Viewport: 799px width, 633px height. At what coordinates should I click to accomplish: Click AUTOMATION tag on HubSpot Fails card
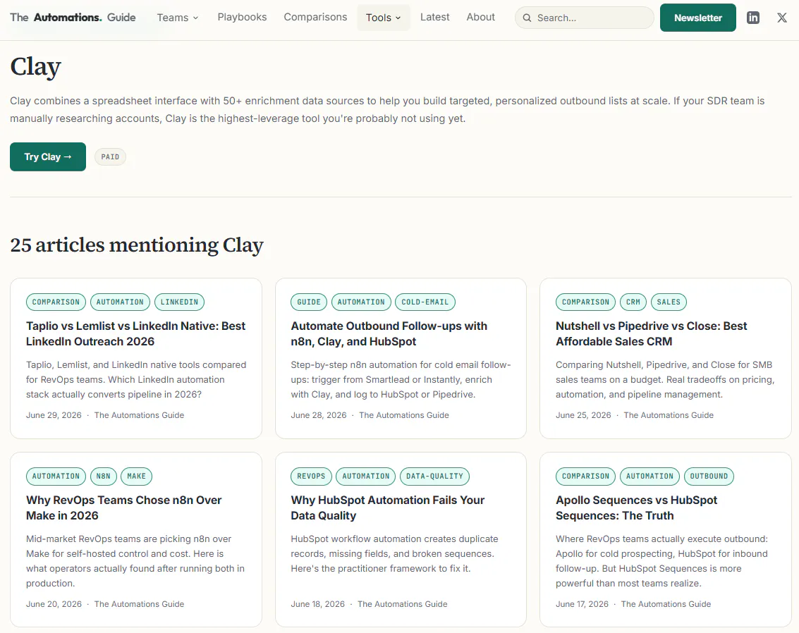(366, 476)
